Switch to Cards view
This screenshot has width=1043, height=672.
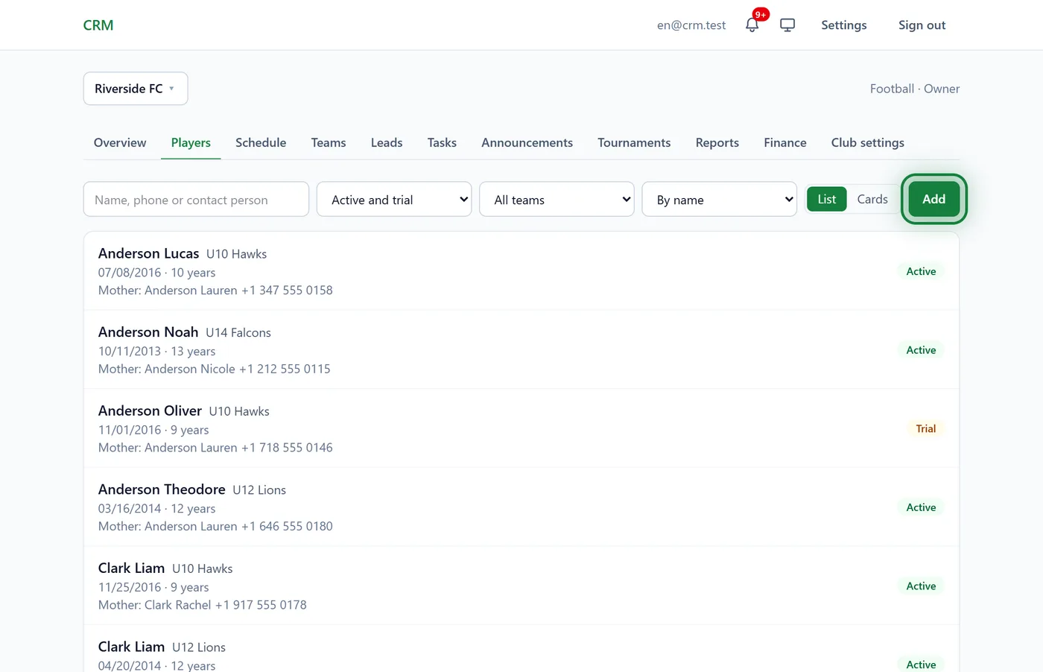872,199
